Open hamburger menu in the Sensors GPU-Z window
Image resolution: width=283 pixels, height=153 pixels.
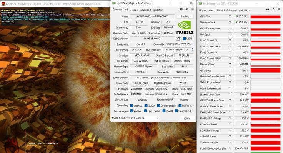click(x=279, y=10)
